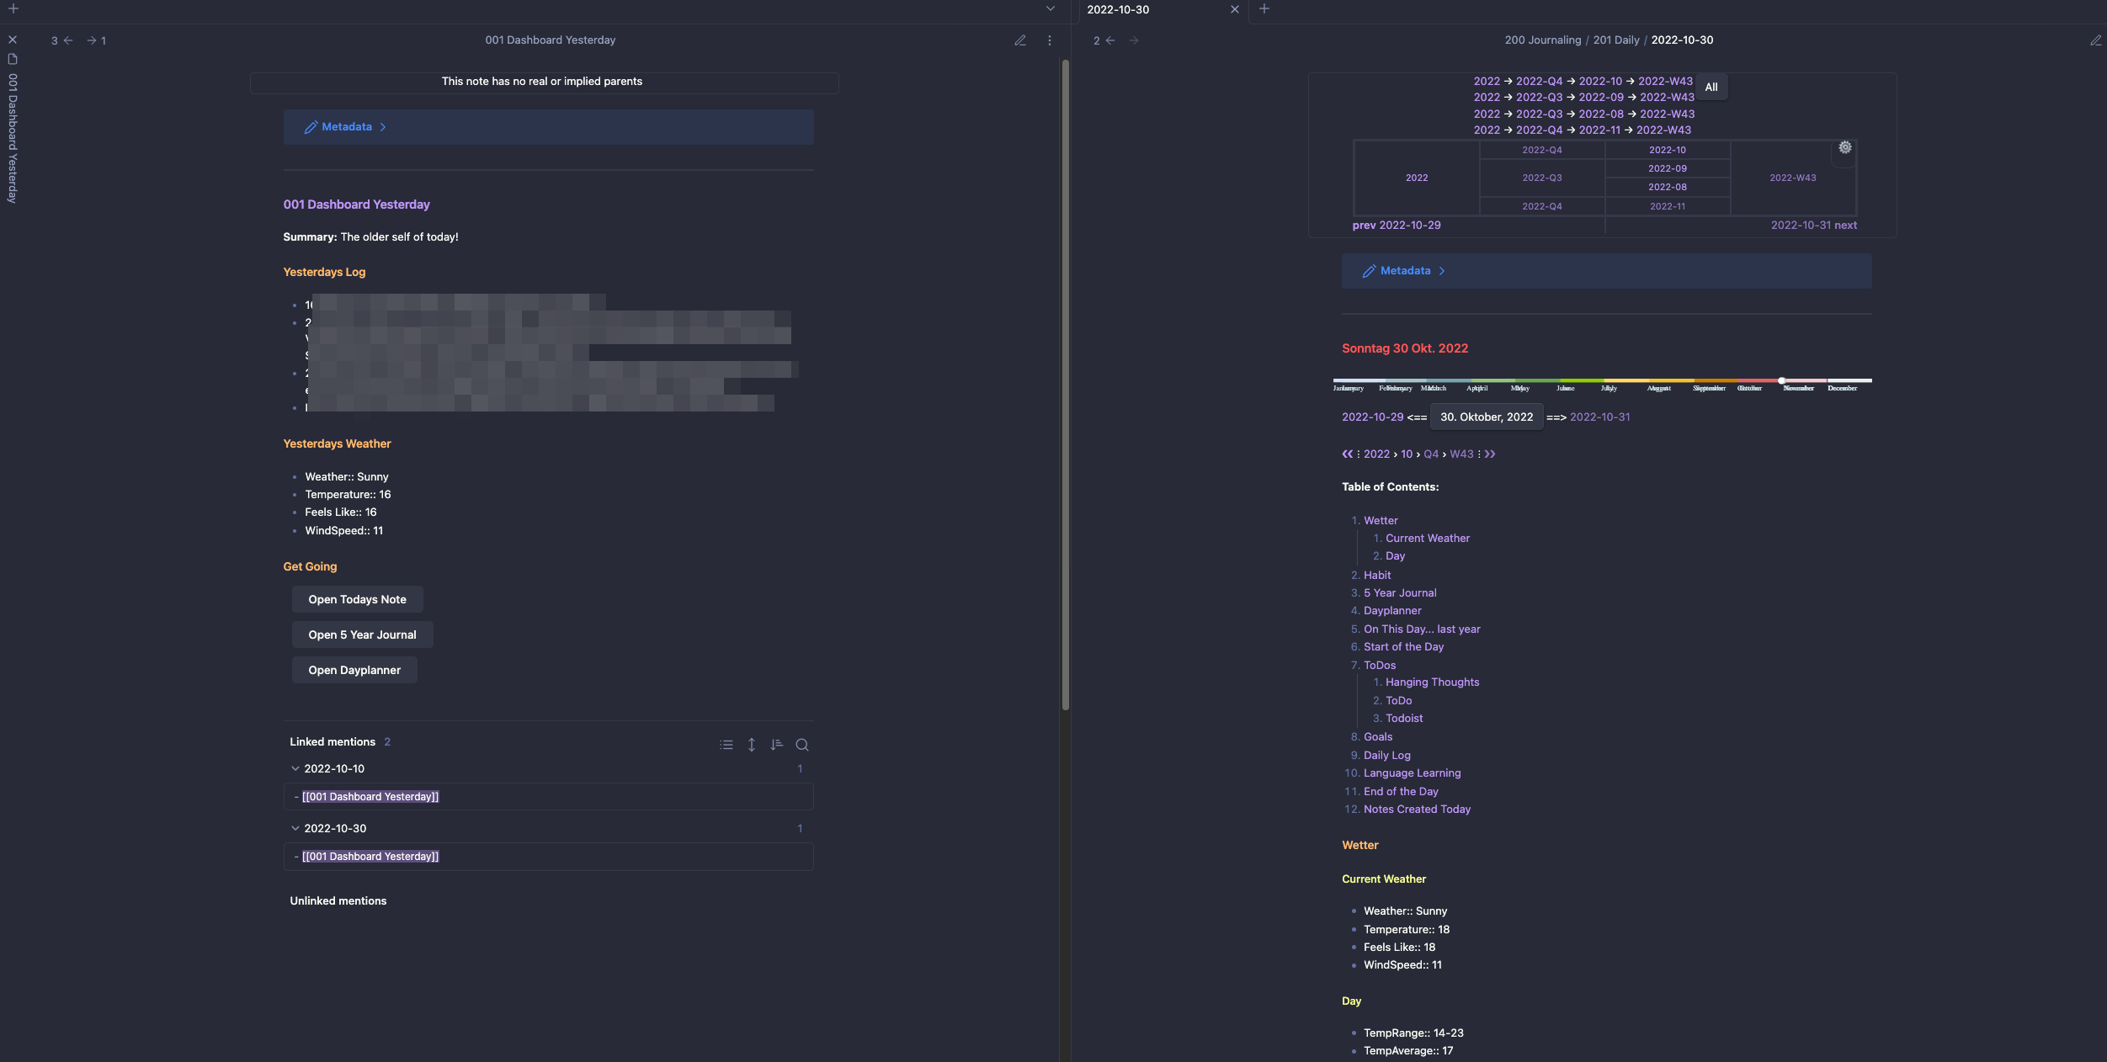Open the 5 Year Journal button
2107x1062 pixels.
[x=362, y=635]
